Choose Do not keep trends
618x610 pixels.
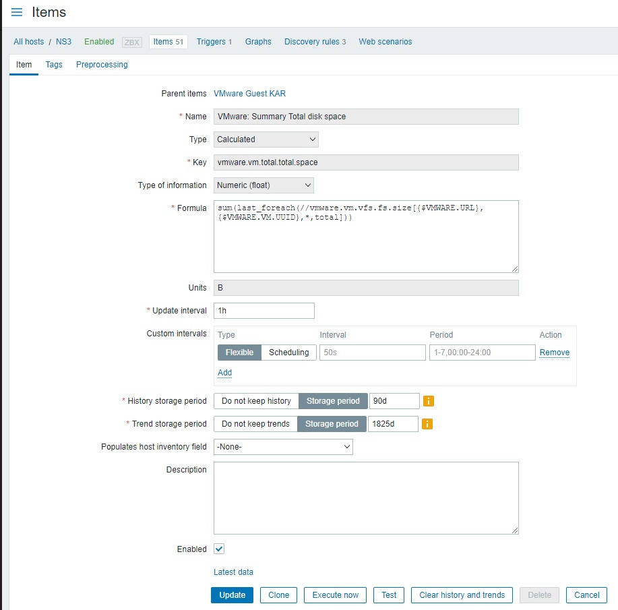pyautogui.click(x=255, y=424)
